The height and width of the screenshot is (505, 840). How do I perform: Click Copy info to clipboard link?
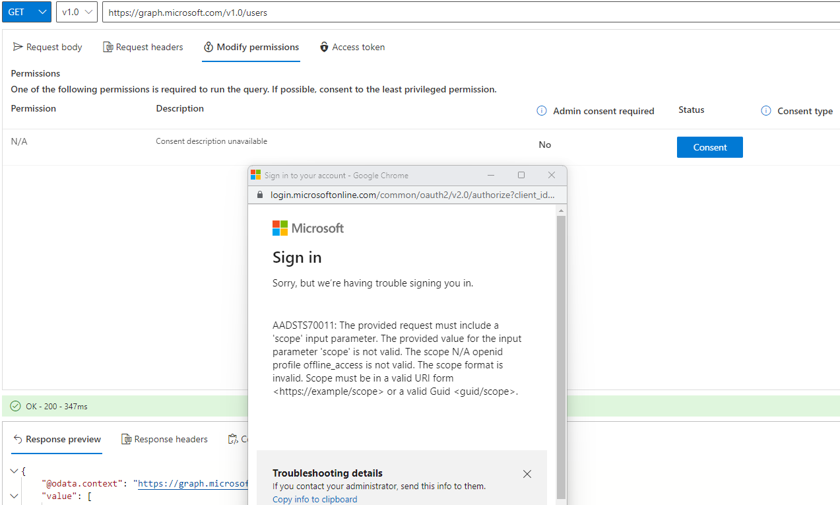[x=315, y=499]
